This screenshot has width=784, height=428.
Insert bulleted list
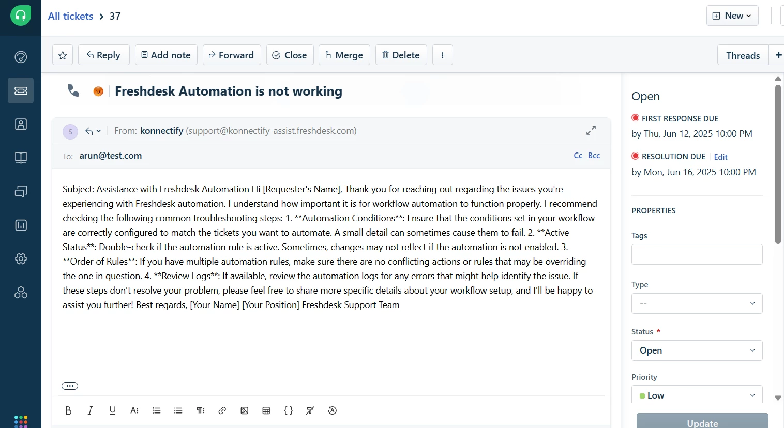point(178,410)
